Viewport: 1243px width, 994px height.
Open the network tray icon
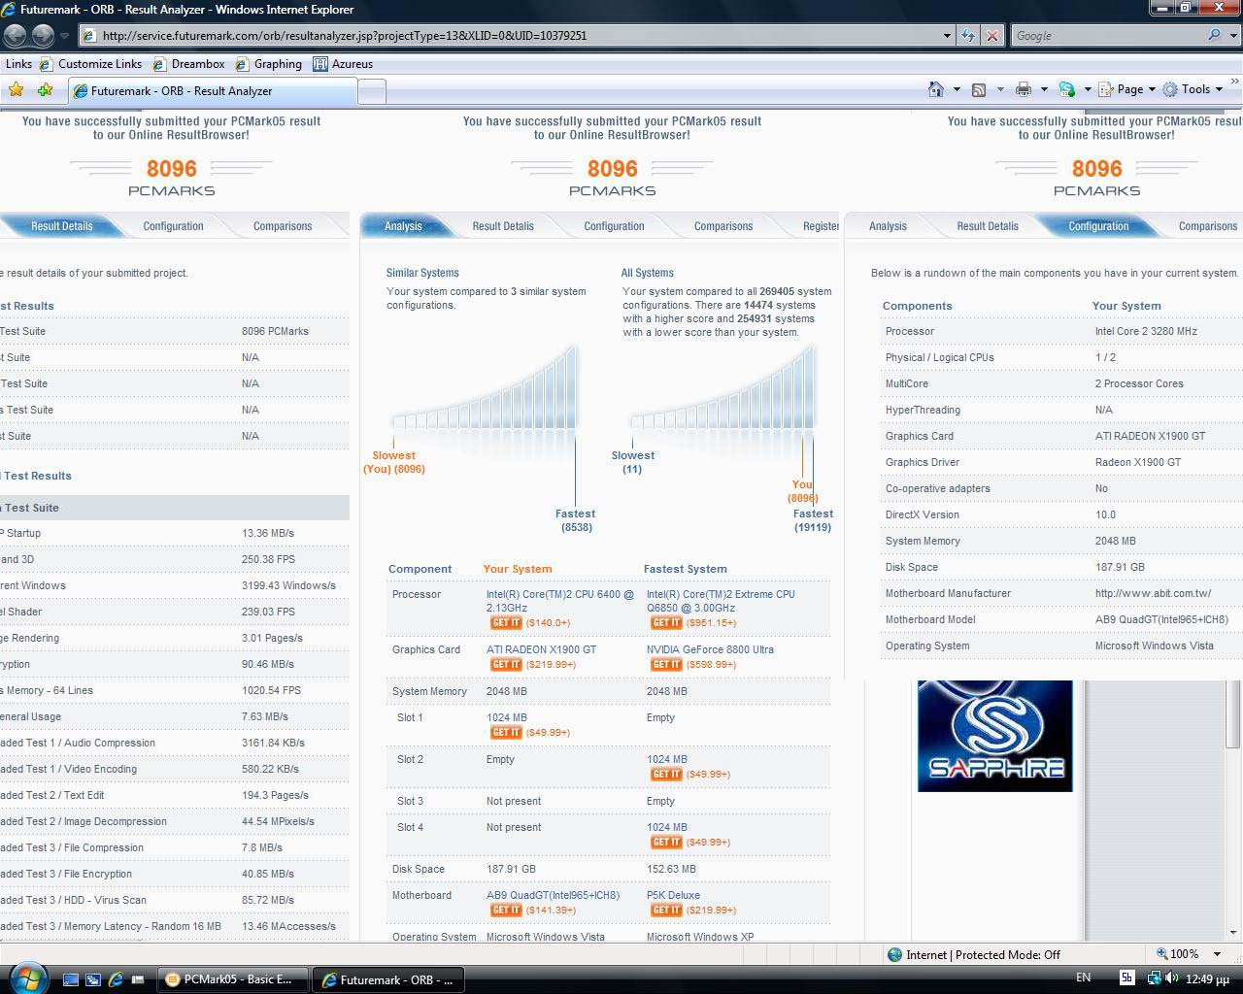(x=1154, y=978)
